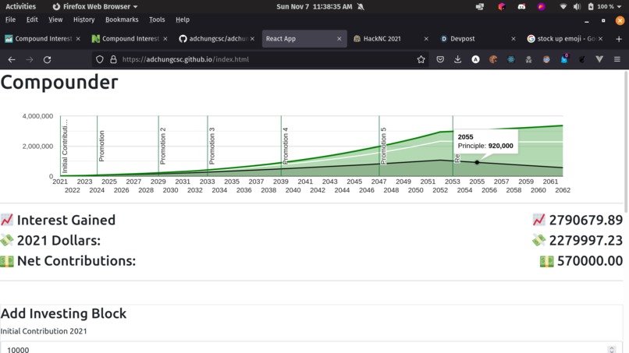This screenshot has width=629, height=353.
Task: Click the Wi-Fi status icon
Action: point(563,6)
